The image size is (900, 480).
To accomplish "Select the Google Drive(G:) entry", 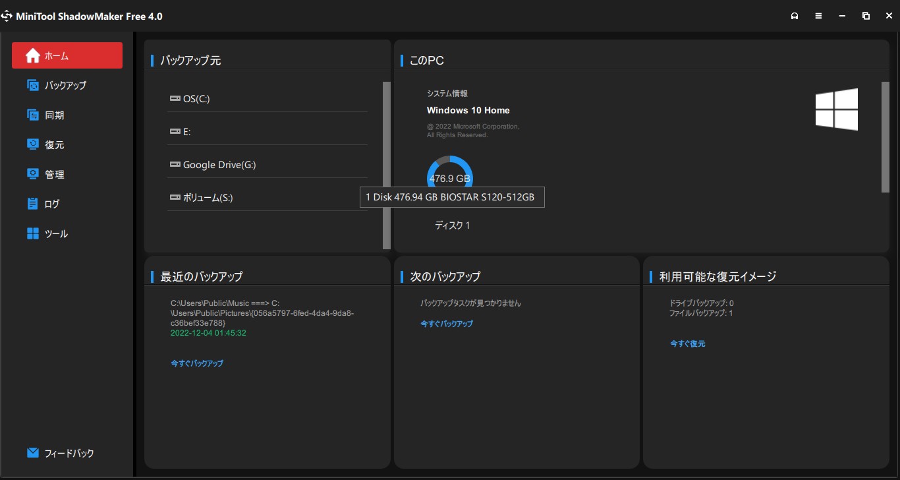I will pos(219,165).
